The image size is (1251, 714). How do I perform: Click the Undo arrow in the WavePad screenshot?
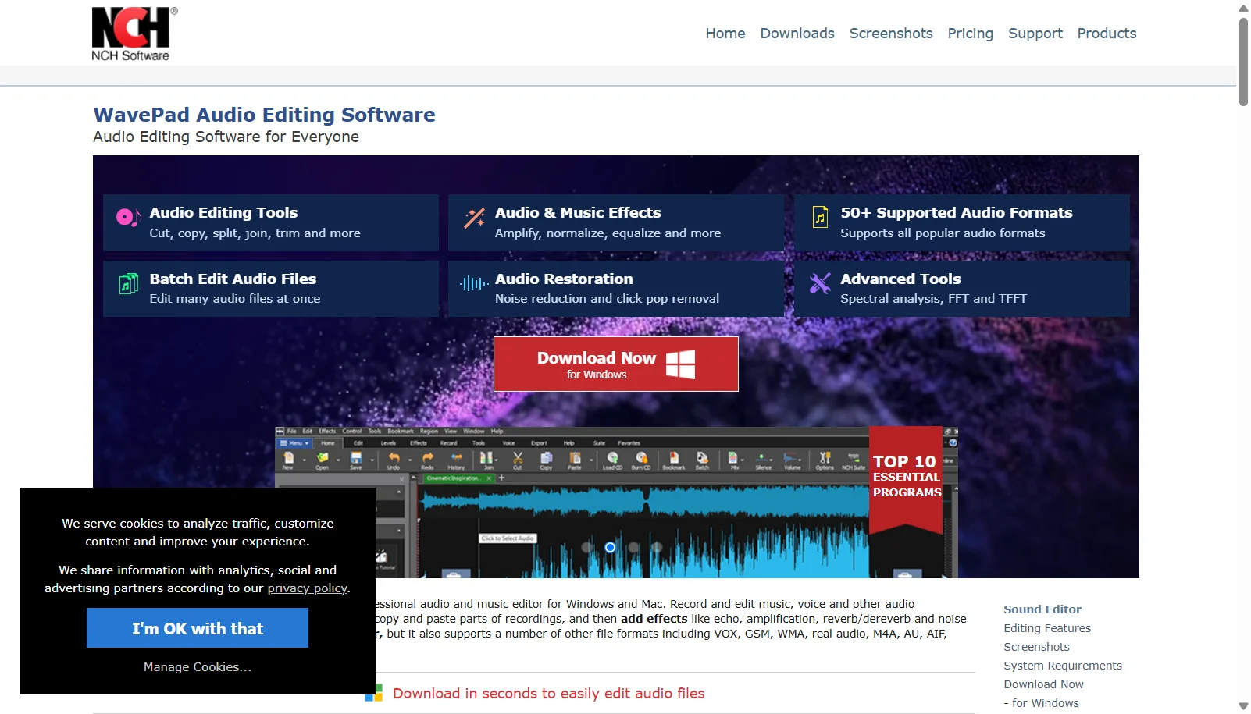click(x=394, y=459)
